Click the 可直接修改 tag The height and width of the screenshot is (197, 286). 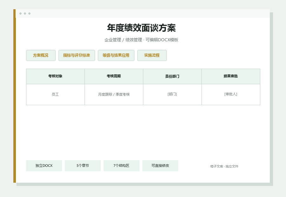tap(160, 166)
